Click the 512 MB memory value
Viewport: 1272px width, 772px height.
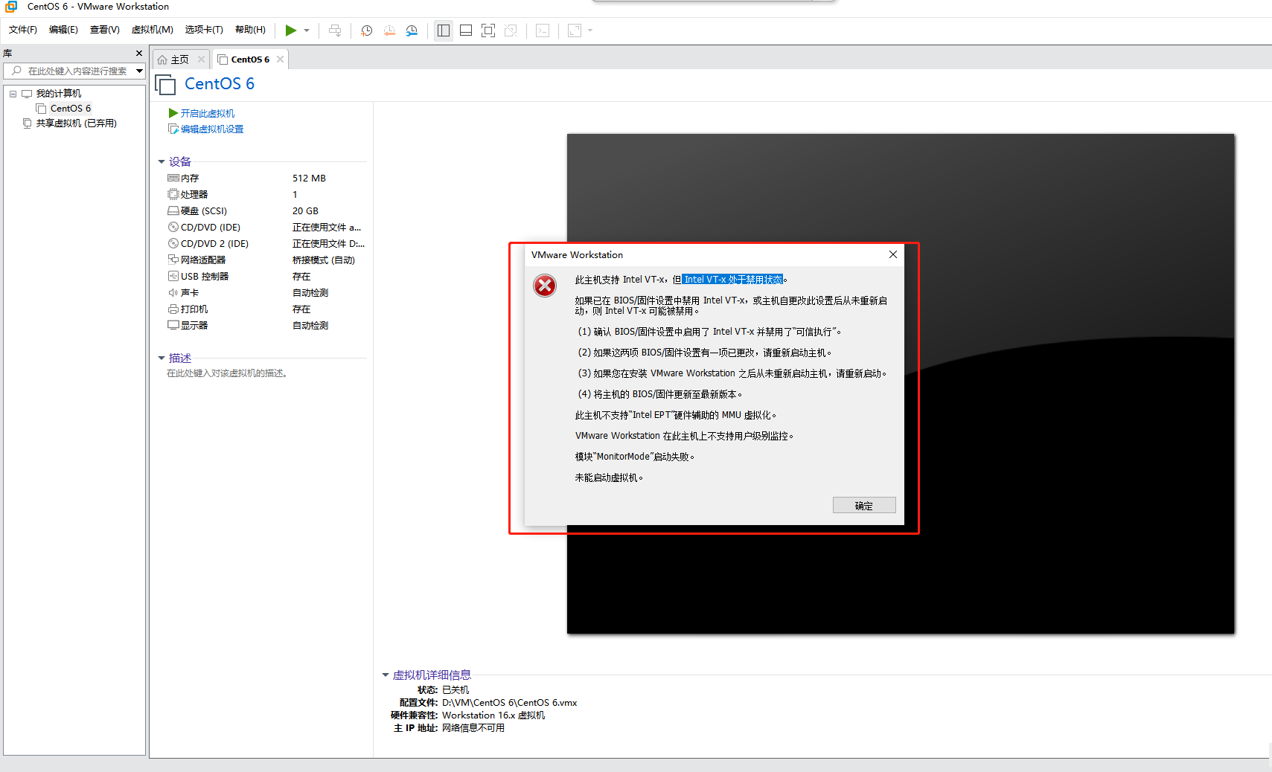click(x=309, y=178)
